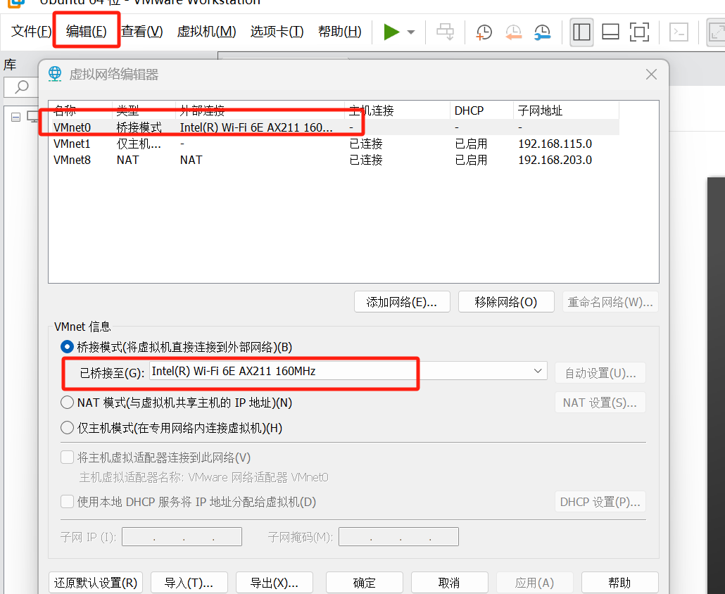Close the Virtual Network Editor dialog

[x=652, y=74]
